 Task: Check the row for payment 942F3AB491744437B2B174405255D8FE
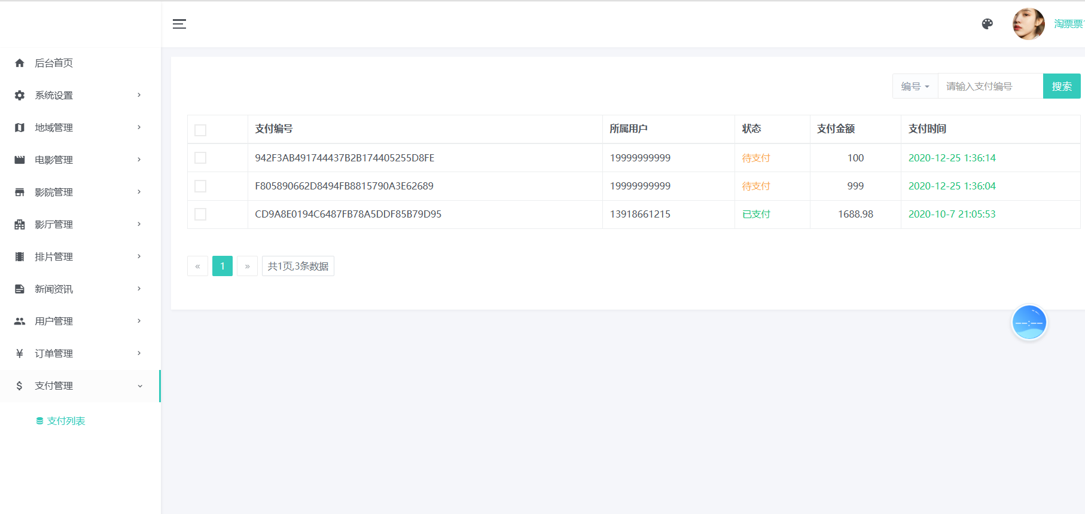coord(200,158)
